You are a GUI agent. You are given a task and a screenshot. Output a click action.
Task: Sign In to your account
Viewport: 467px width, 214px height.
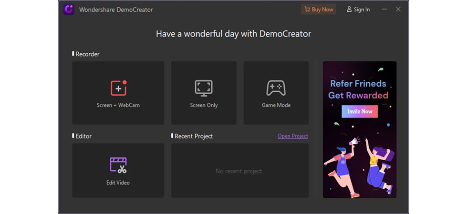(358, 10)
